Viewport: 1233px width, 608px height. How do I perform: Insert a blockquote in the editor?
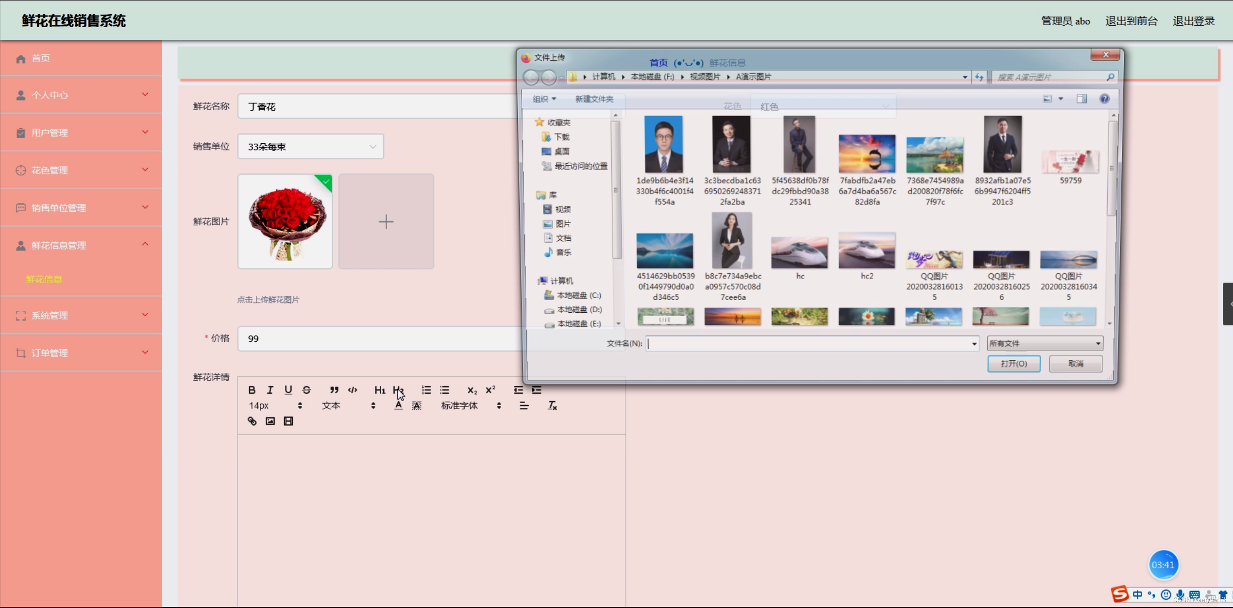click(x=334, y=390)
